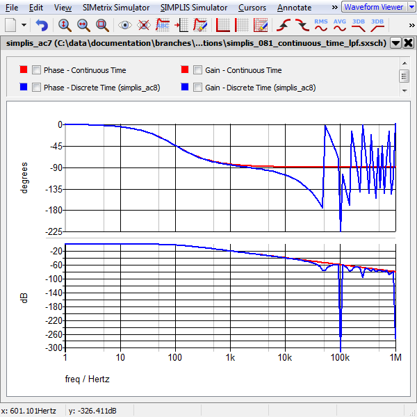
Task: Expand the graph tab list dropdown arrow
Action: coord(395,42)
